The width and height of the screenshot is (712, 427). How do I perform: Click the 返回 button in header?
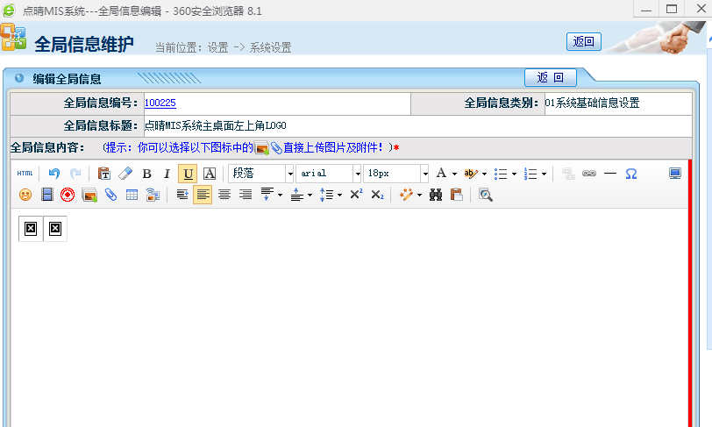[583, 41]
